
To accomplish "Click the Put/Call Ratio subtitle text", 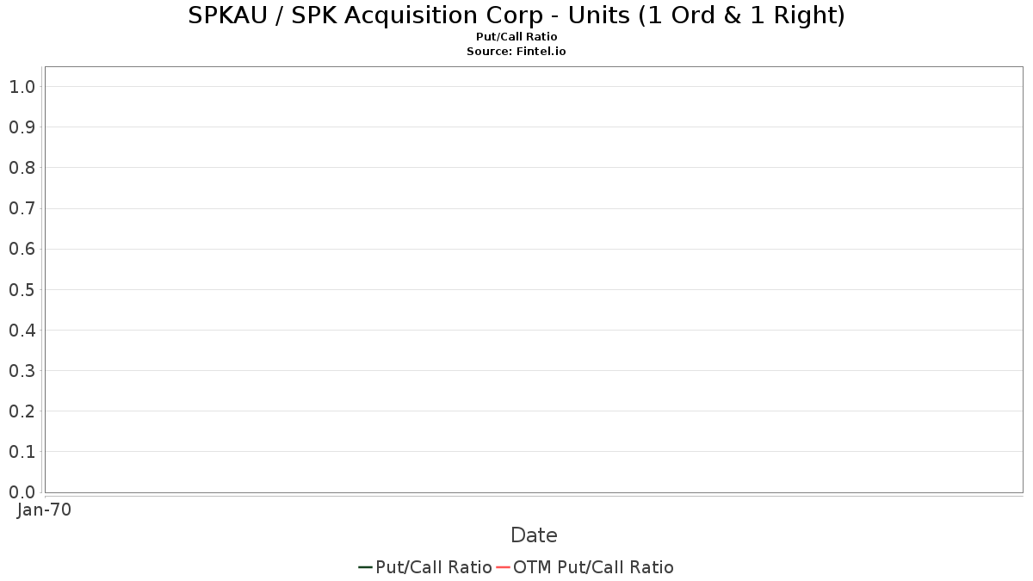I will (516, 37).
